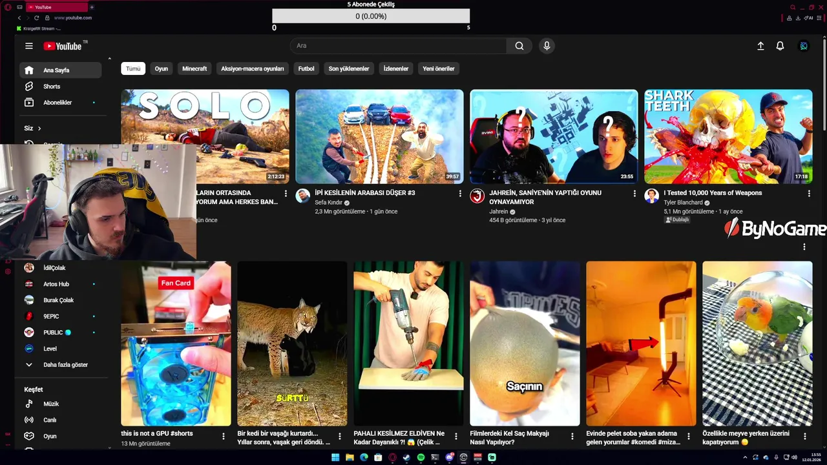Open 9EPIC subscription channel
Viewport: 827px width, 465px height.
point(60,316)
